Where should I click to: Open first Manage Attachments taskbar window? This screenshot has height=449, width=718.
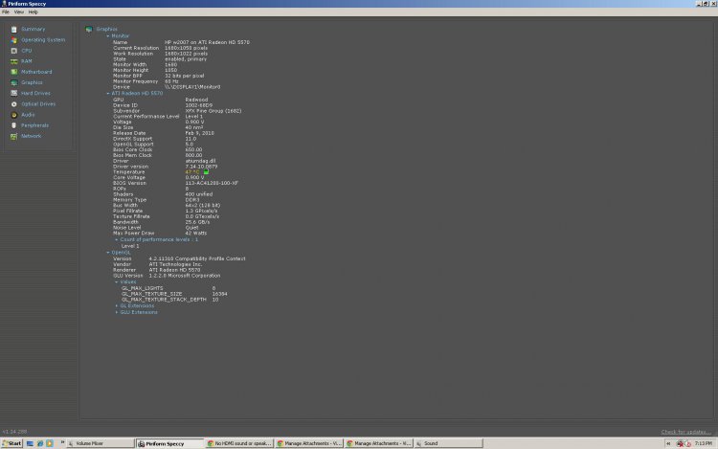tap(309, 443)
